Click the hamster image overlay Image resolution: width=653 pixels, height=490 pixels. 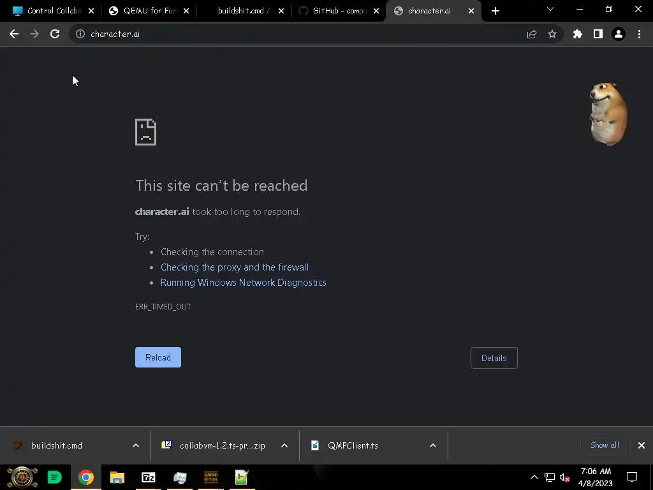coord(608,114)
